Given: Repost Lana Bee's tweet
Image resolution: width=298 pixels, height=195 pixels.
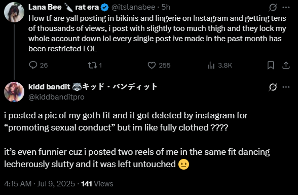Looking at the screenshot, I should point(95,66).
